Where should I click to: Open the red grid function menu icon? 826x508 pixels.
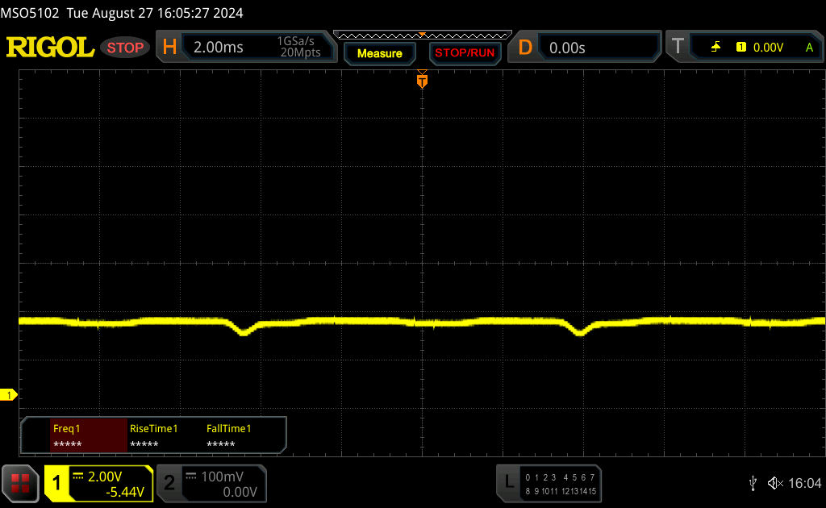click(20, 483)
